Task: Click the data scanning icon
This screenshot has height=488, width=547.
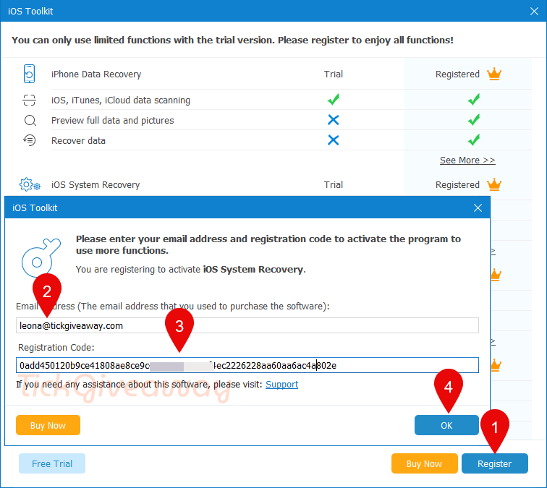Action: tap(29, 100)
